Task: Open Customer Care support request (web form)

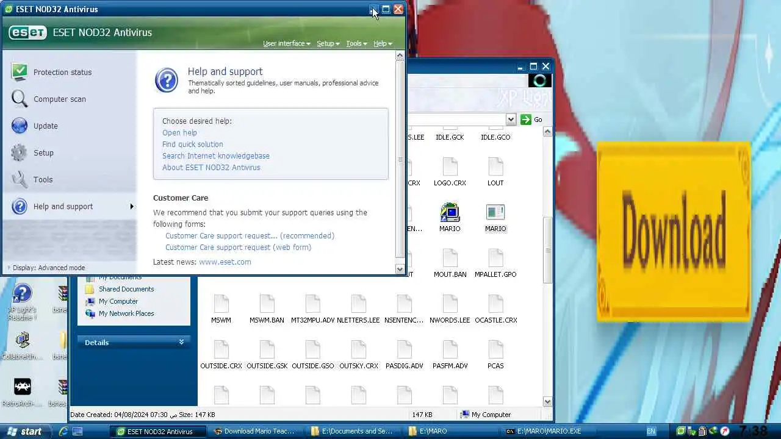Action: click(x=238, y=247)
